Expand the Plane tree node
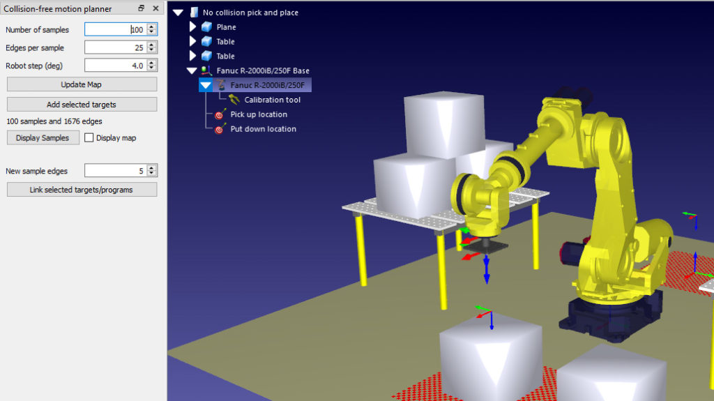 click(x=192, y=27)
